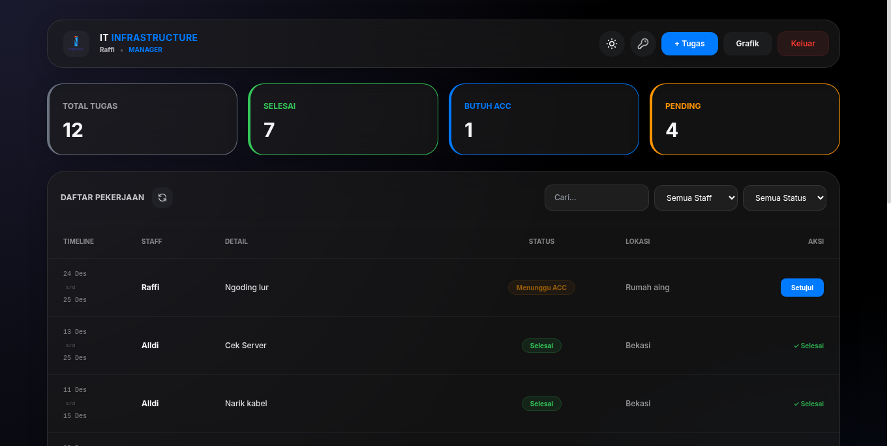Toggle dark mode with the sun icon
The width and height of the screenshot is (891, 446).
pos(611,44)
